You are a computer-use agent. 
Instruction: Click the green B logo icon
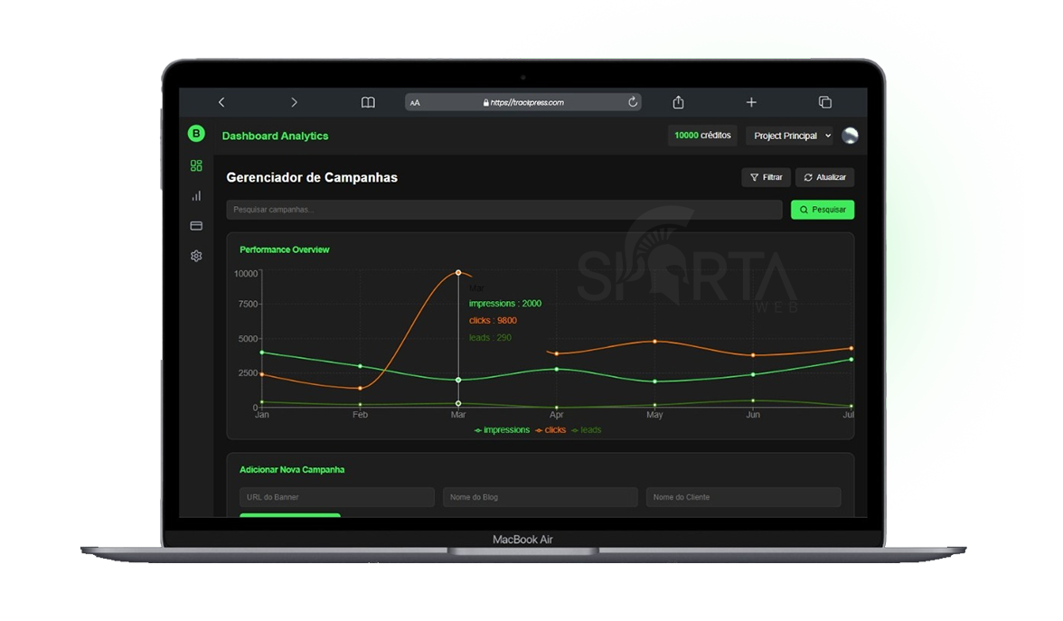[196, 134]
